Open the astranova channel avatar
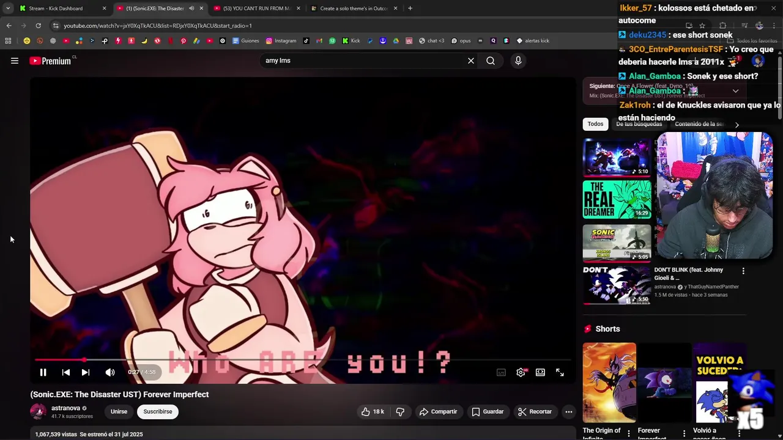Viewport: 783px width, 440px height. [x=38, y=412]
